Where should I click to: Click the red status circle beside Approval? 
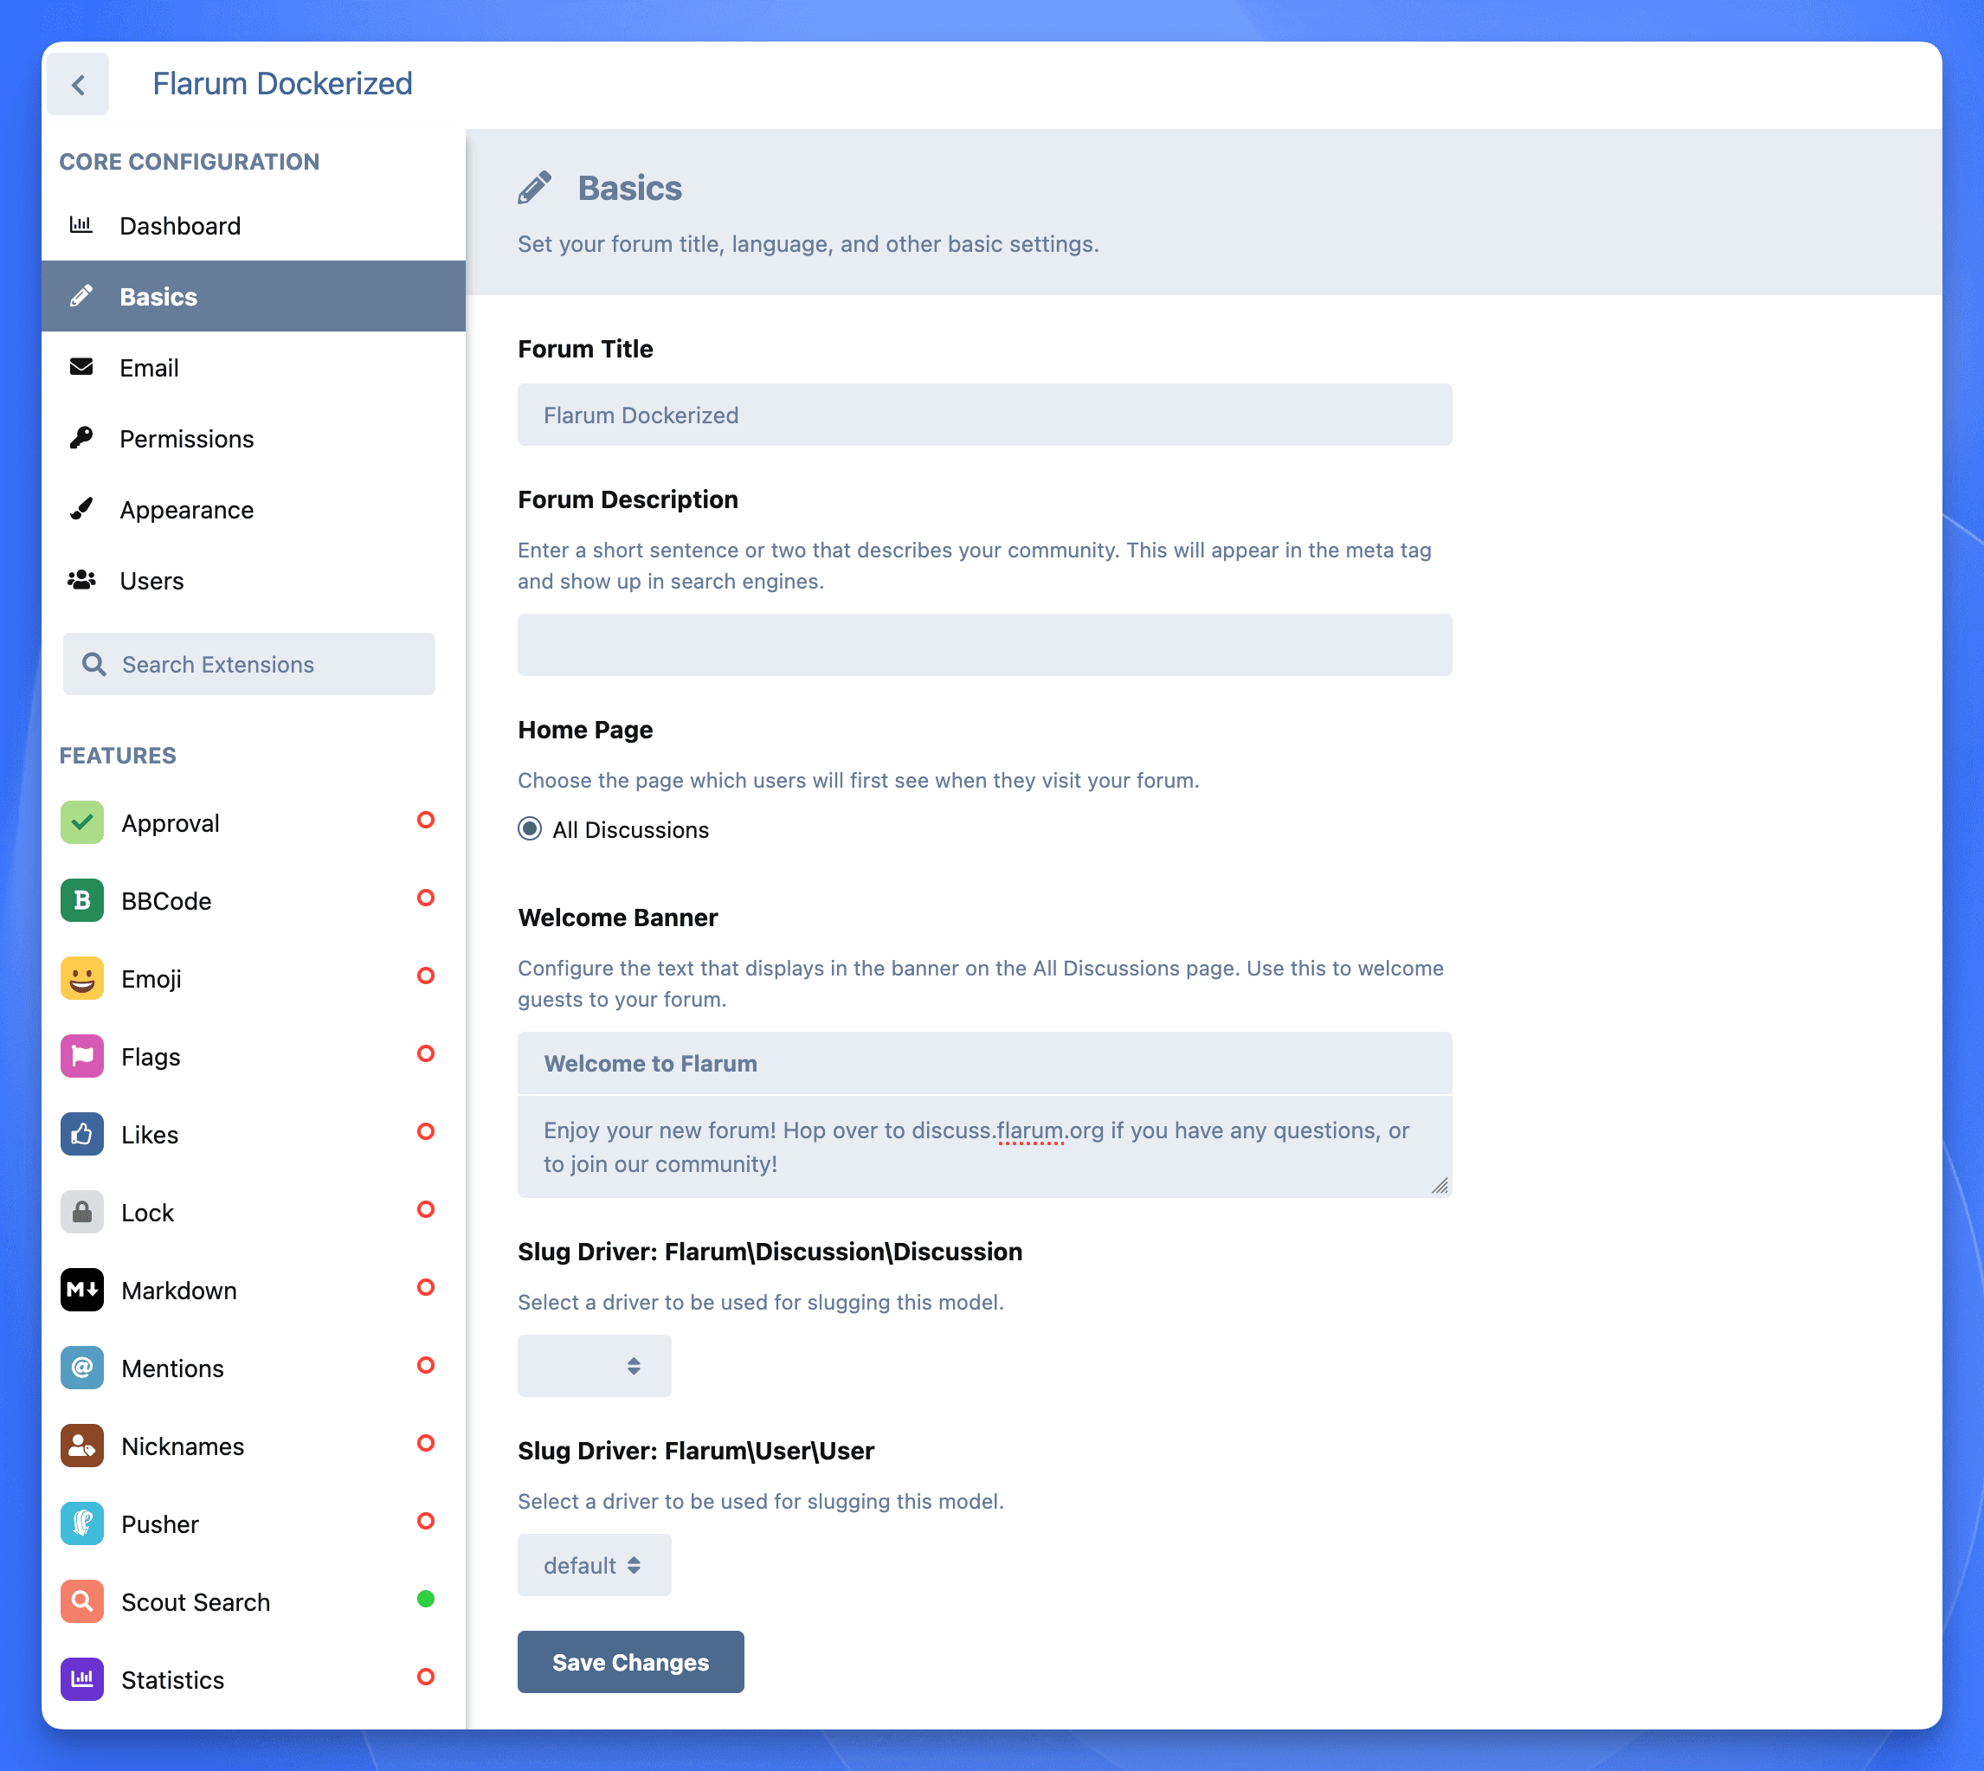coord(425,821)
